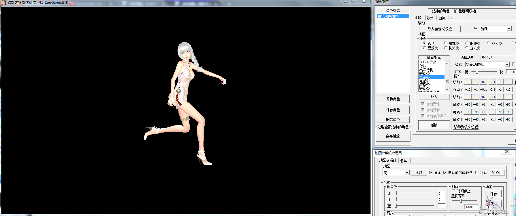The image size is (516, 216).
Task: Click the map 读取 button
Action: 419,173
